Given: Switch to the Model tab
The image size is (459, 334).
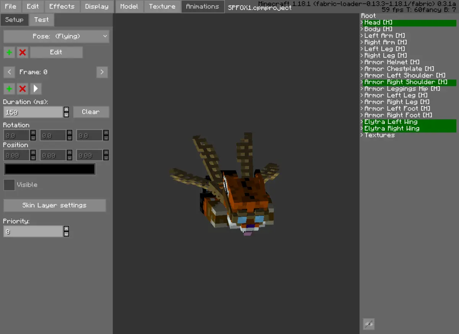Looking at the screenshot, I should click(x=129, y=7).
